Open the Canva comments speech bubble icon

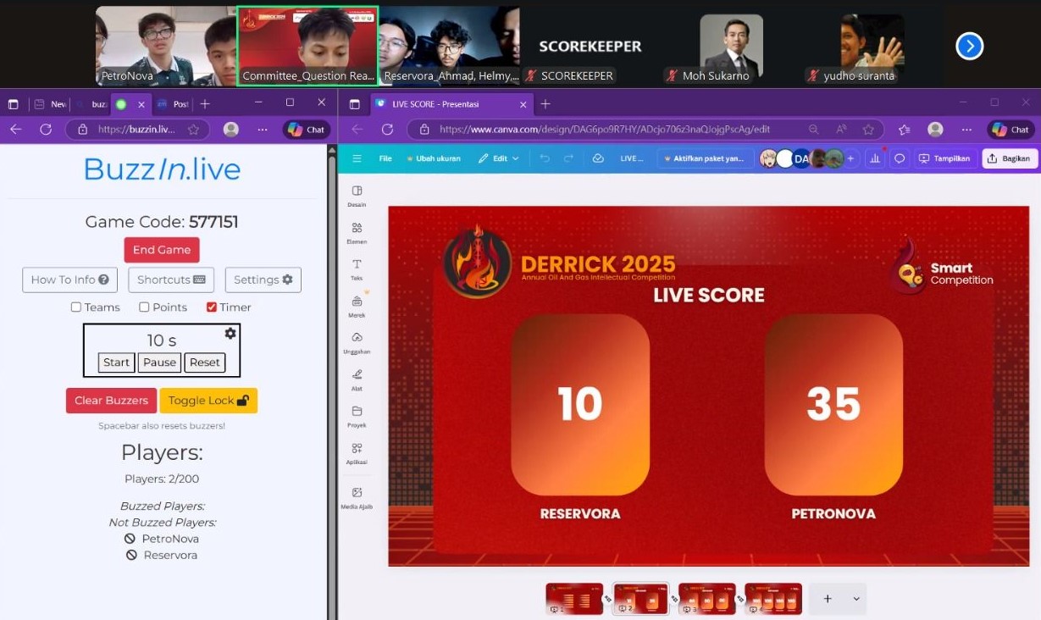(x=900, y=158)
